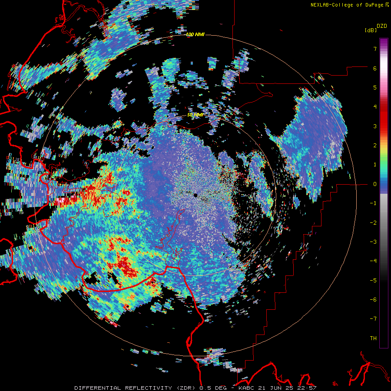391x391 pixels.
Task: Click the 3 dB value on the color scale
Action: [x=375, y=126]
